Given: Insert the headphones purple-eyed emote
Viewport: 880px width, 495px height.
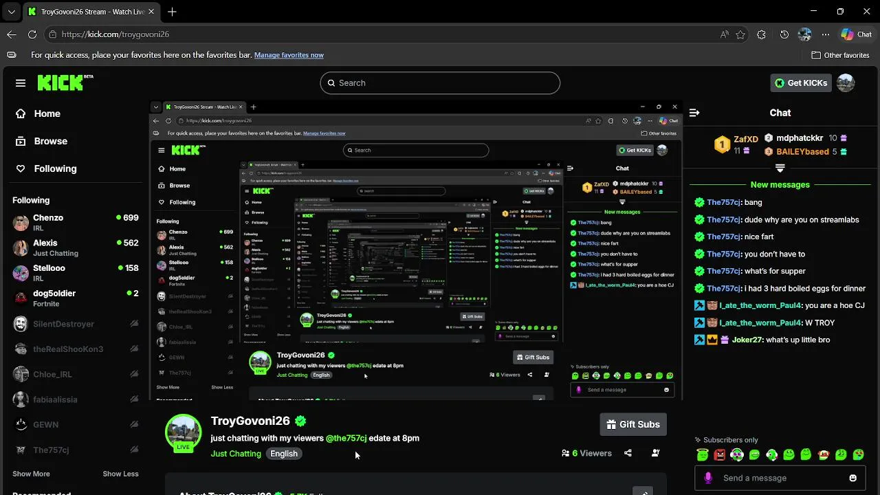Looking at the screenshot, I should pos(737,454).
